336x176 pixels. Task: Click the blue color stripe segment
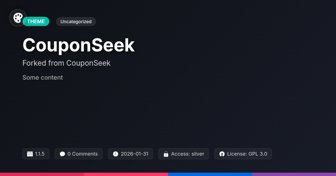click(x=210, y=174)
